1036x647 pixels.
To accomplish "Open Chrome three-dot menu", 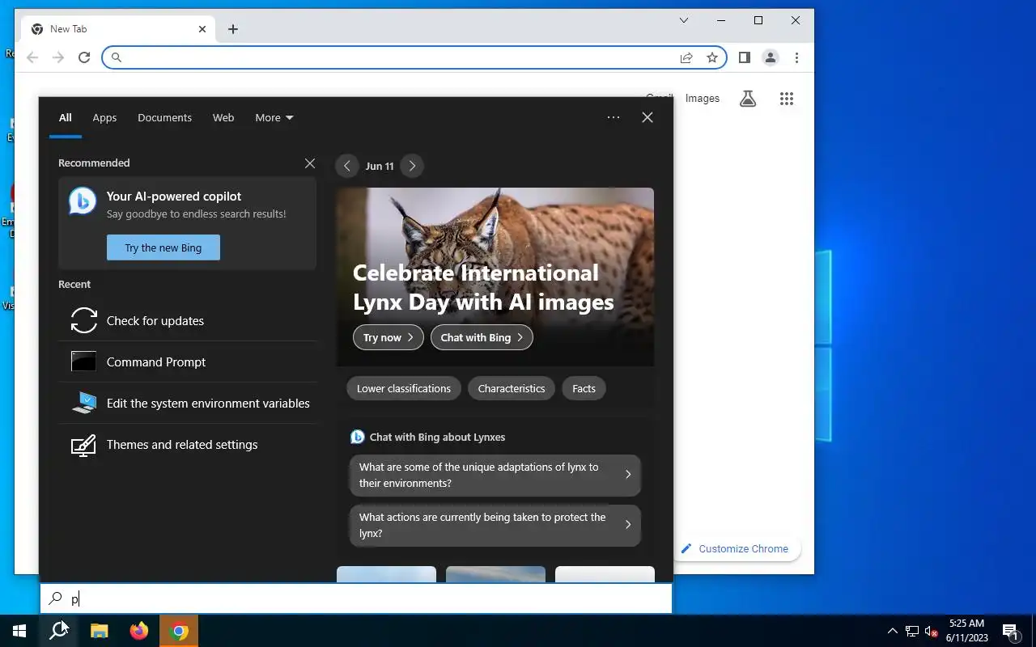I will pos(796,57).
